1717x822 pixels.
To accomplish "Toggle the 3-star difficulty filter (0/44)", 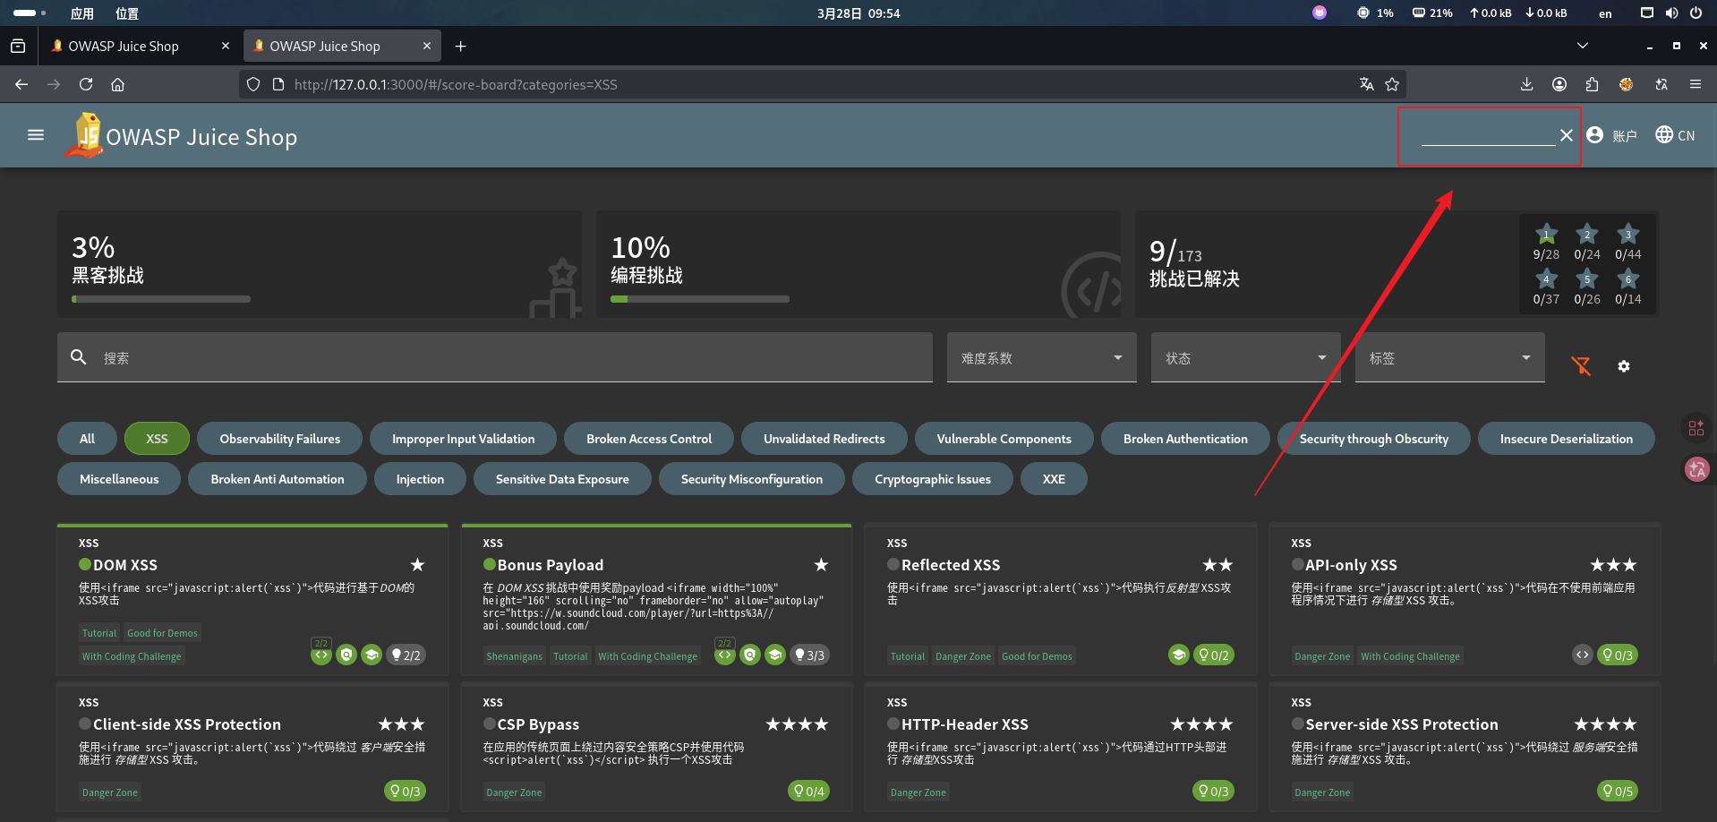I will (x=1628, y=243).
